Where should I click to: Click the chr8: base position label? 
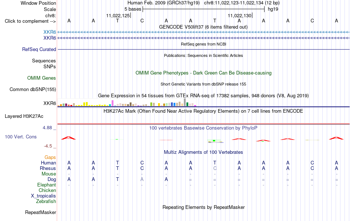[50, 15]
